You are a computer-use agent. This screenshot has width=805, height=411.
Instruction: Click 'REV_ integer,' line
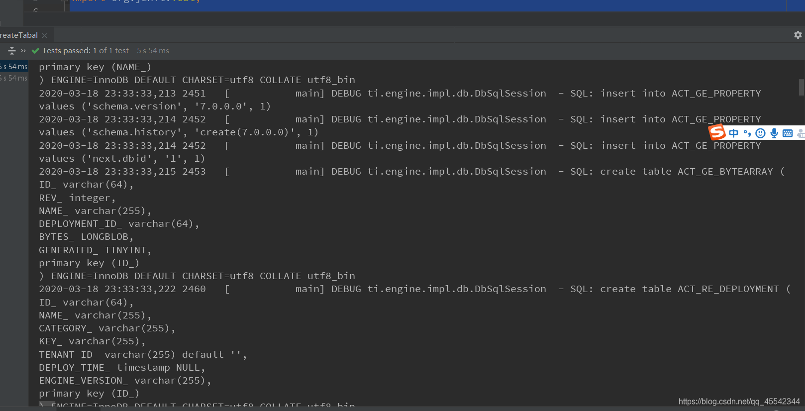[77, 198]
